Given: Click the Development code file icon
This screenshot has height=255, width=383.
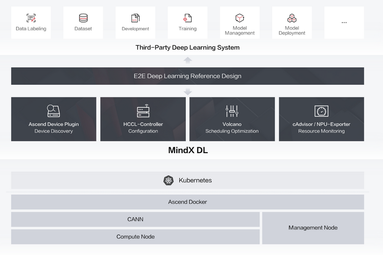Looking at the screenshot, I should pos(135,18).
